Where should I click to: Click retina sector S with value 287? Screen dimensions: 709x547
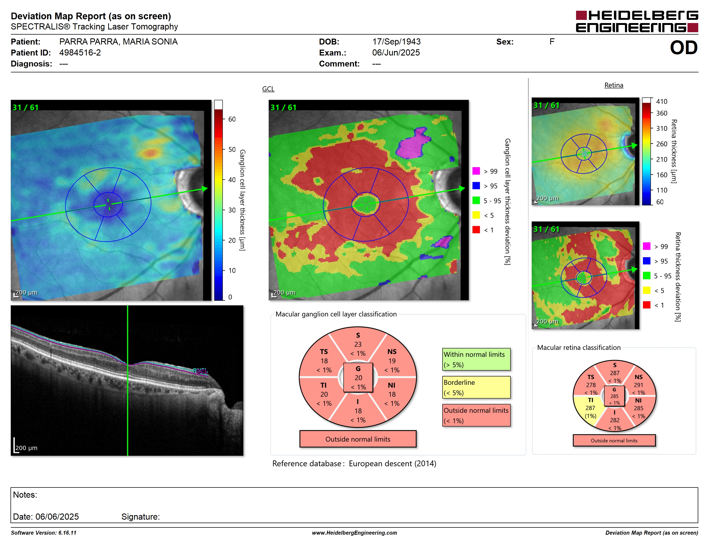(614, 373)
